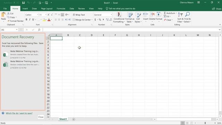Open Customize Quick Access Toolbar dropdown

click(51, 3)
